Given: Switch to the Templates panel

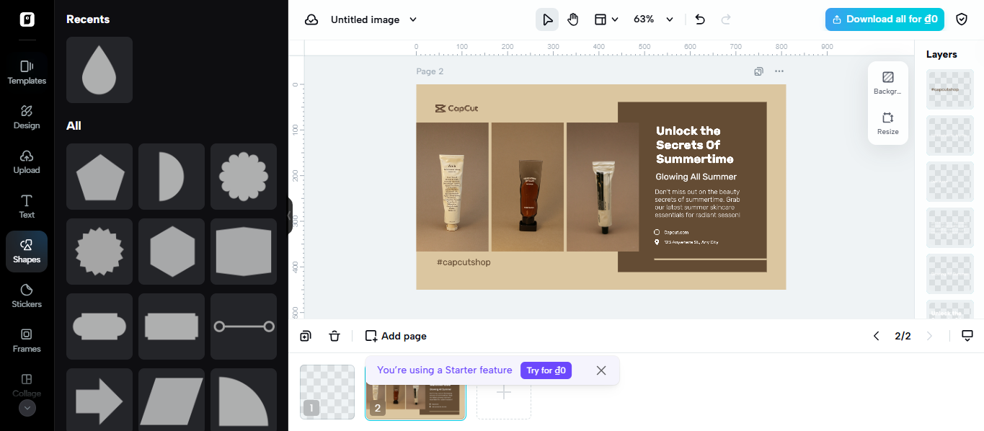Looking at the screenshot, I should pyautogui.click(x=26, y=71).
